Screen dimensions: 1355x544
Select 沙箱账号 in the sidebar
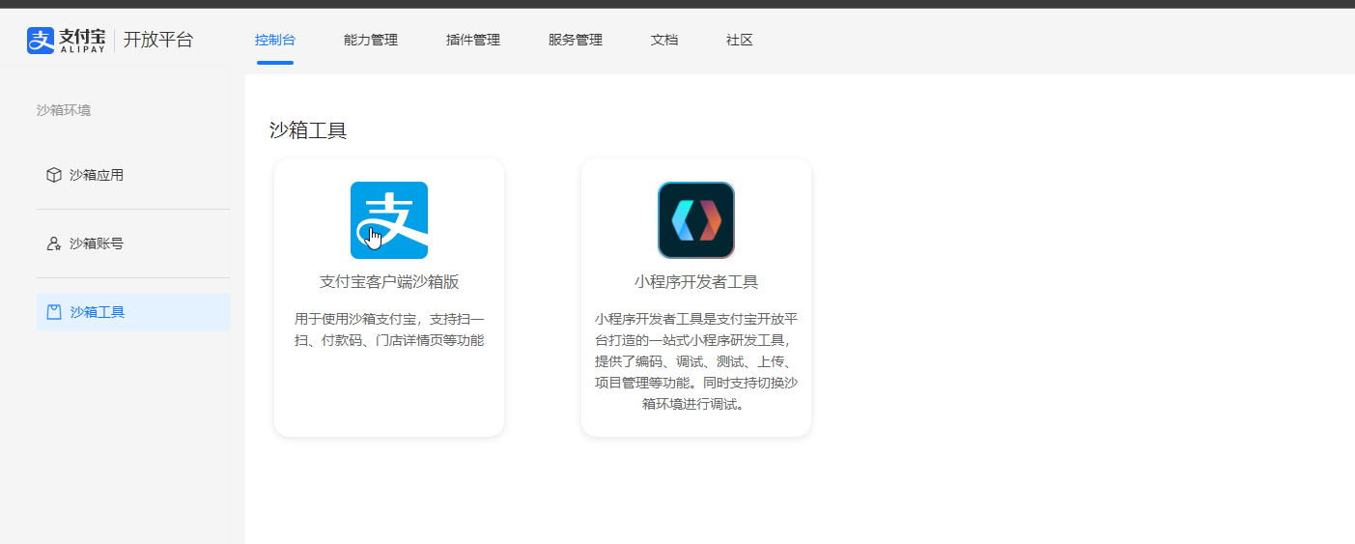[x=133, y=243]
